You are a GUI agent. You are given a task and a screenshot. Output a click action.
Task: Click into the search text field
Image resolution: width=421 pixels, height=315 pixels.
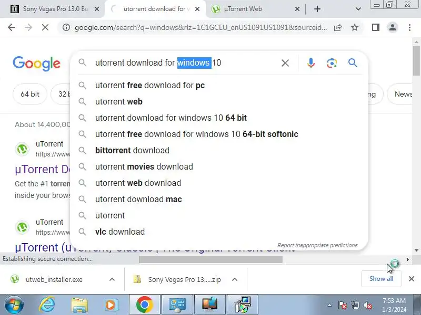pyautogui.click(x=185, y=63)
